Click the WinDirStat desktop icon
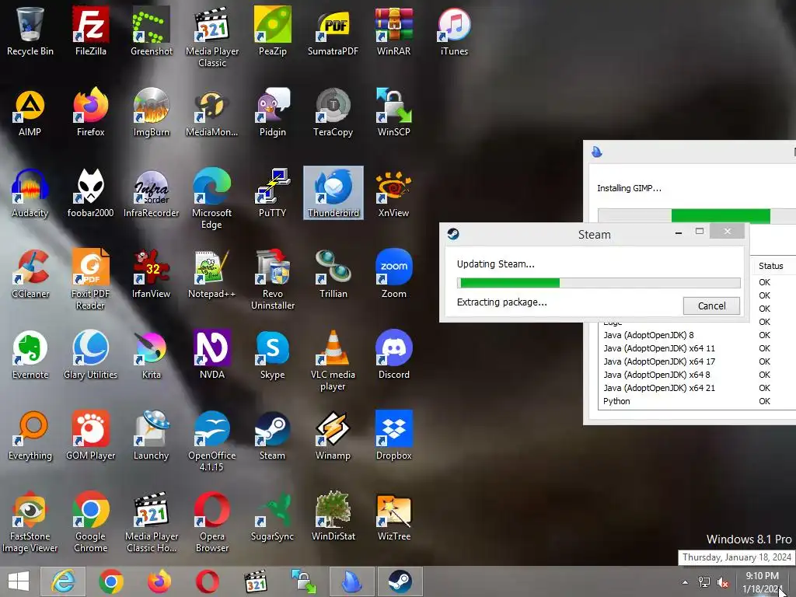The height and width of the screenshot is (597, 796). point(333,516)
